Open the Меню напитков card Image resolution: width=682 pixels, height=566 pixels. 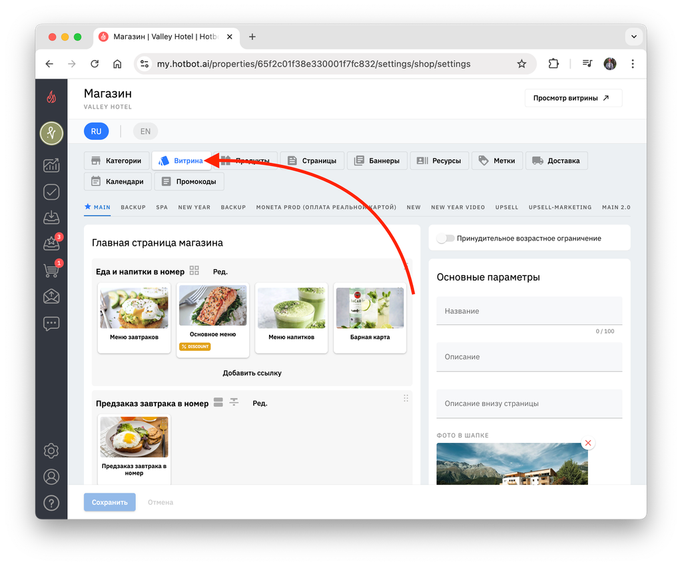[291, 318]
